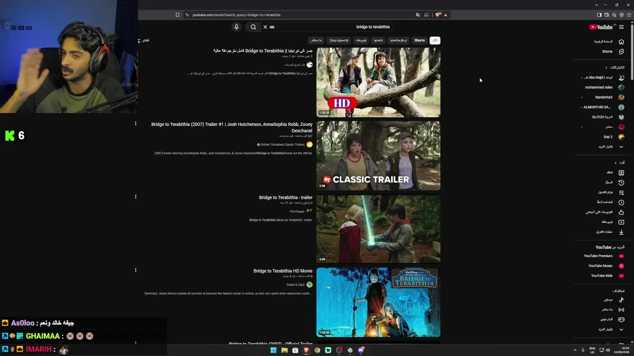Clear the search box with X
The width and height of the screenshot is (634, 356).
pos(265,27)
